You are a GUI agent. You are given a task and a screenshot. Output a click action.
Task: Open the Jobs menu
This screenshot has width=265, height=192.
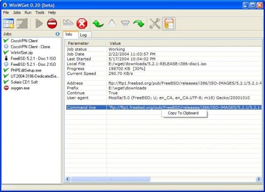coord(17,12)
